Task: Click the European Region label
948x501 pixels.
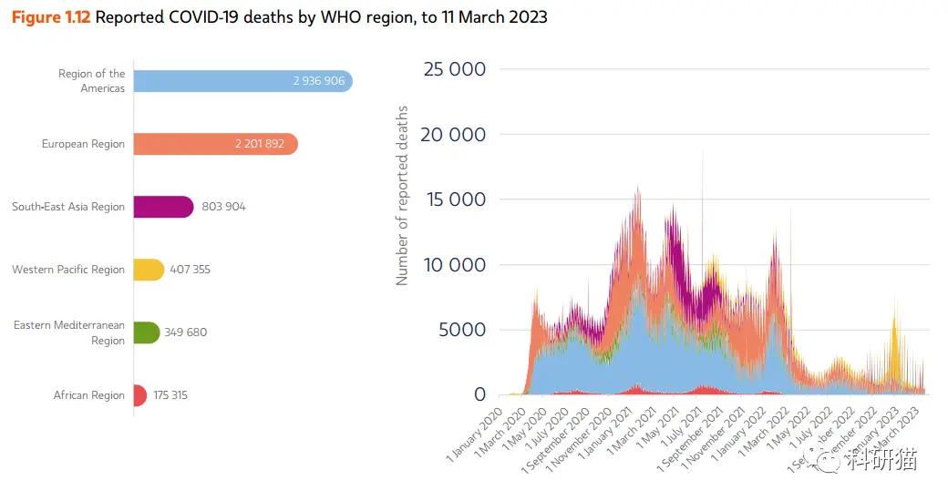Action: [x=84, y=144]
